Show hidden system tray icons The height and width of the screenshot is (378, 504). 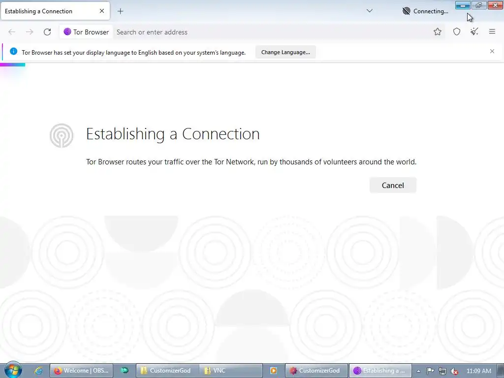point(418,371)
